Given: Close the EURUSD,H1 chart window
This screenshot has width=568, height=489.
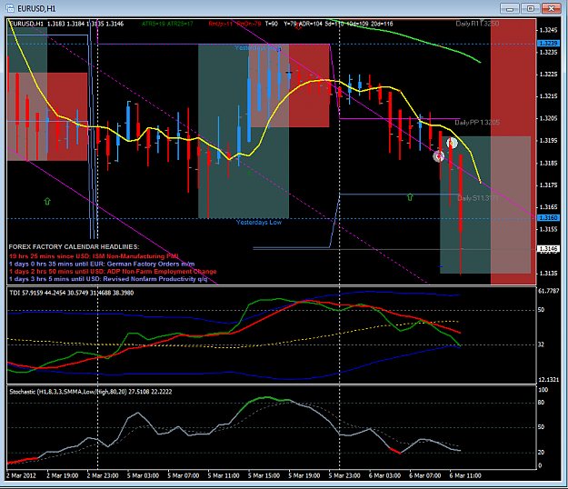Looking at the screenshot, I should 552,8.
